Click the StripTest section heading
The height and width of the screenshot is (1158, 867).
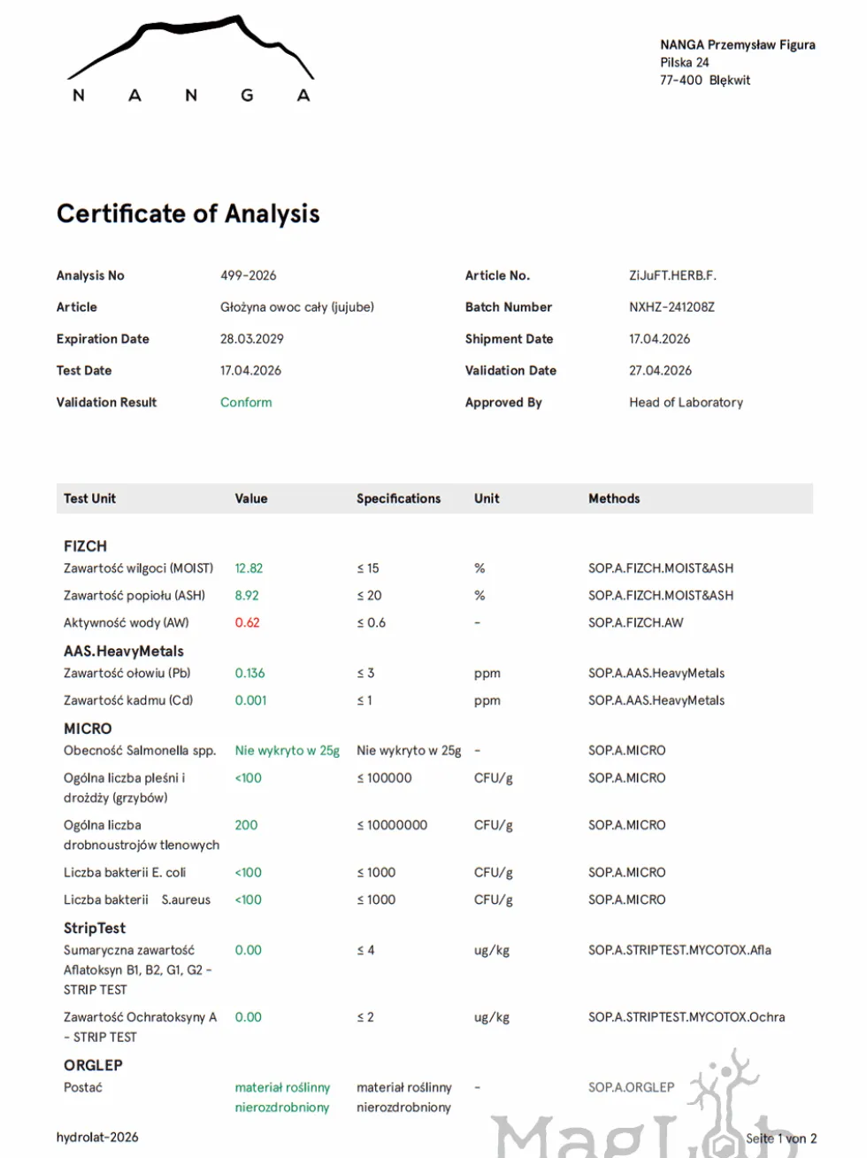click(x=95, y=928)
